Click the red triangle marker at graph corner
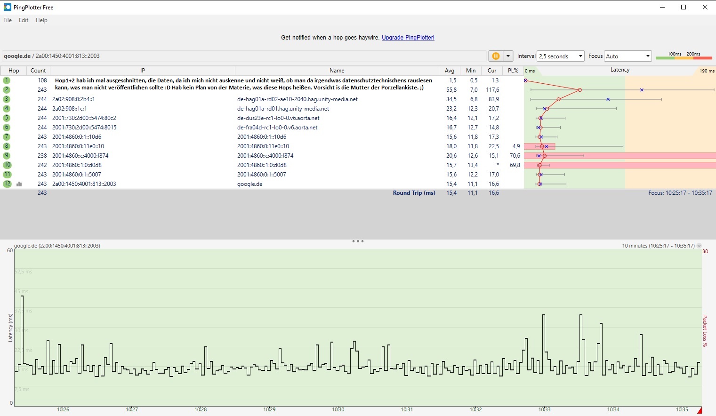The width and height of the screenshot is (716, 416). point(700,410)
